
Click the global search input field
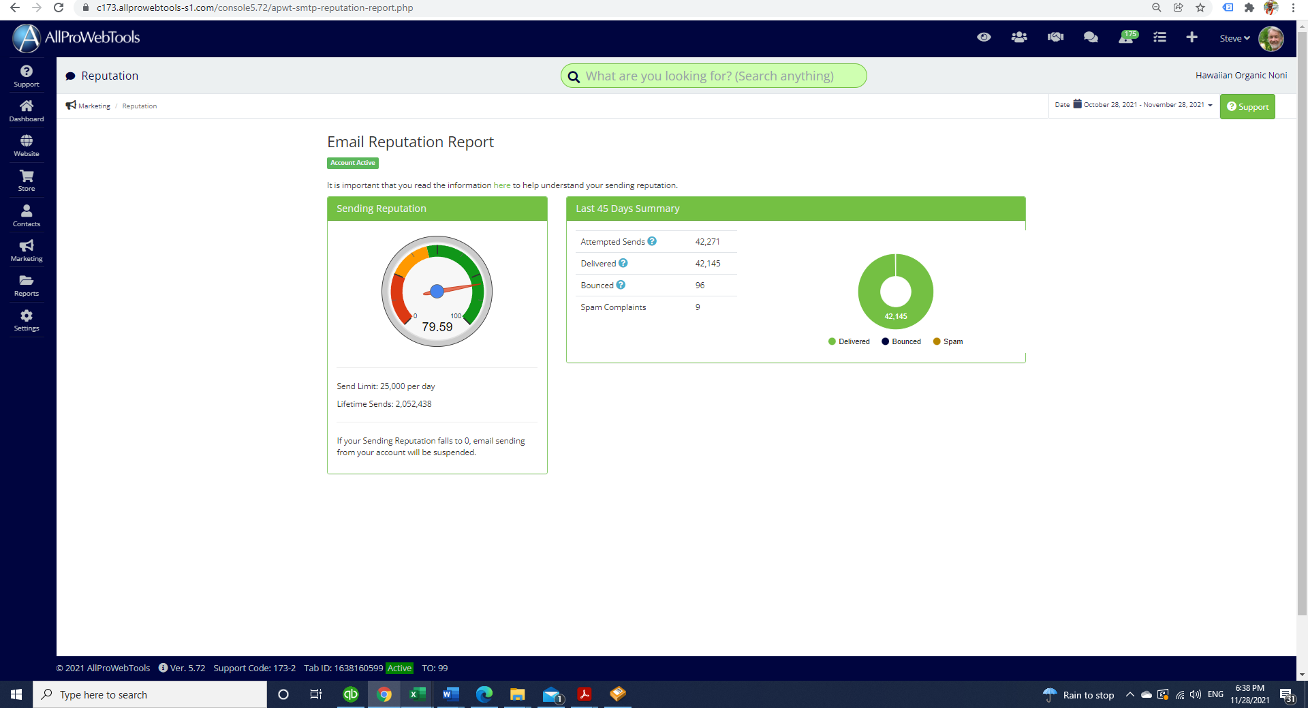click(x=713, y=76)
